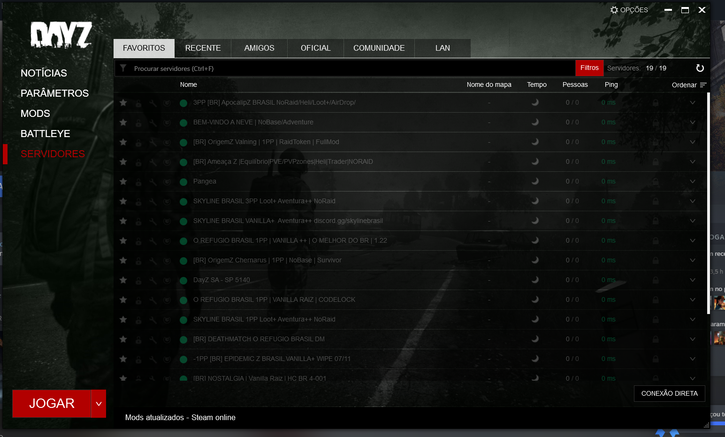
Task: Sort by Nome do mapa column header
Action: coord(489,84)
